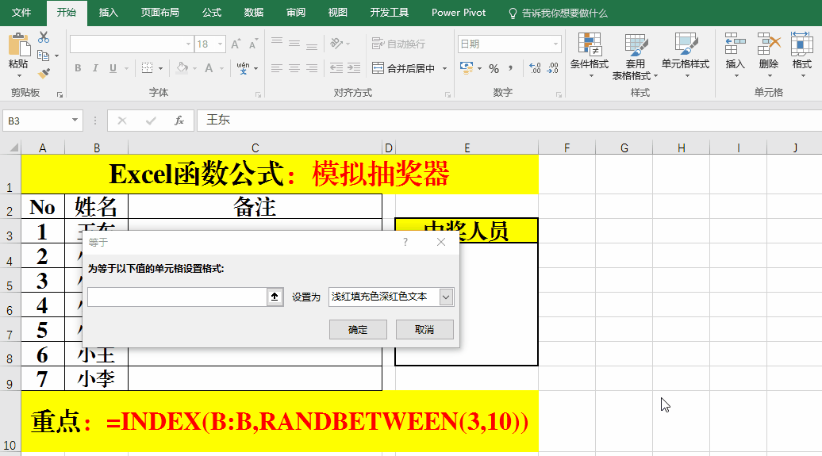Click the dialog help question mark
Viewport: 822px width, 456px height.
(x=405, y=242)
